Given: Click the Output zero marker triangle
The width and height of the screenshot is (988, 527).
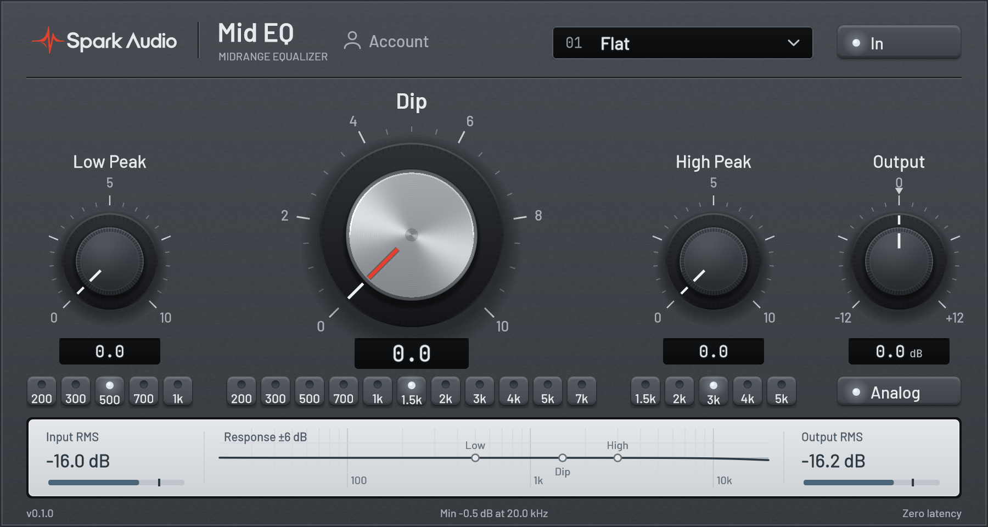Looking at the screenshot, I should click(899, 190).
